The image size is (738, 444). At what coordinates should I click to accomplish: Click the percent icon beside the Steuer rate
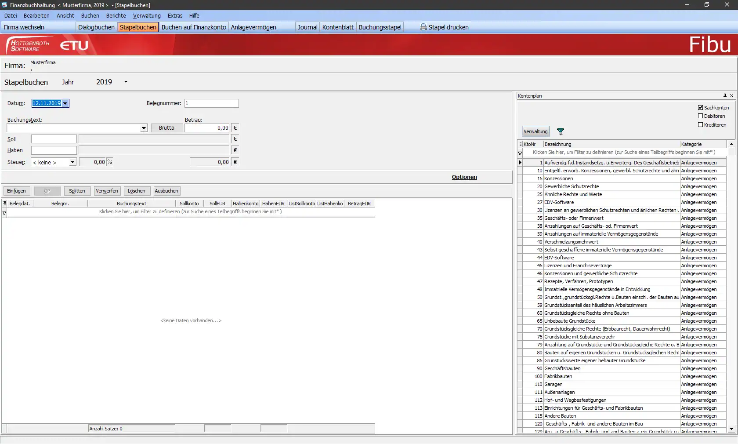click(110, 162)
